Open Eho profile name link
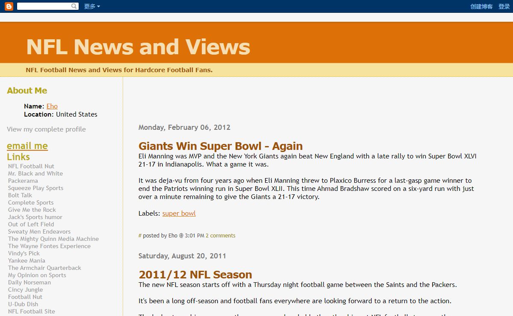Screen dimensions: 513x316 tap(52, 106)
